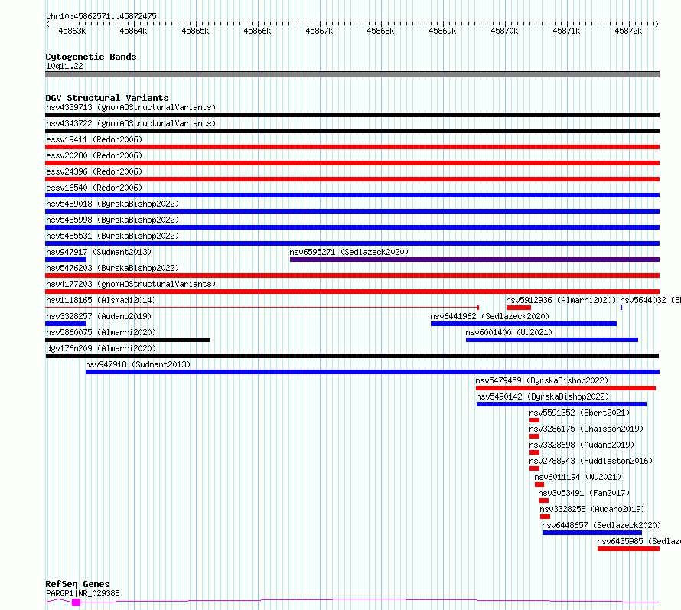Viewport: 681px width, 610px height.
Task: Click the blue nsv6001400 variant bar
Action: (x=552, y=340)
